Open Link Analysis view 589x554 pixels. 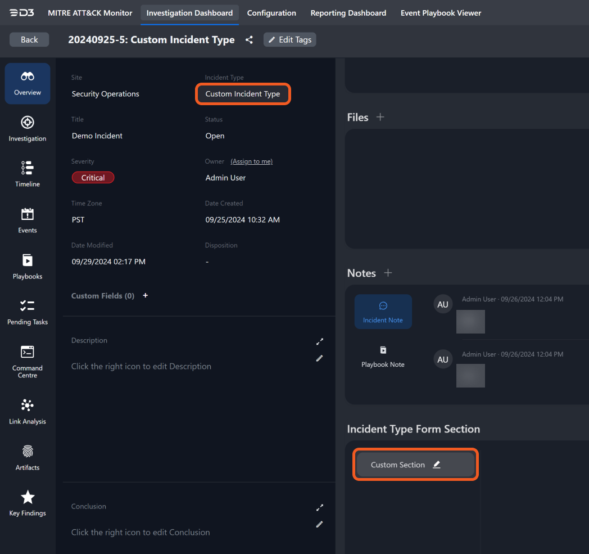tap(28, 412)
